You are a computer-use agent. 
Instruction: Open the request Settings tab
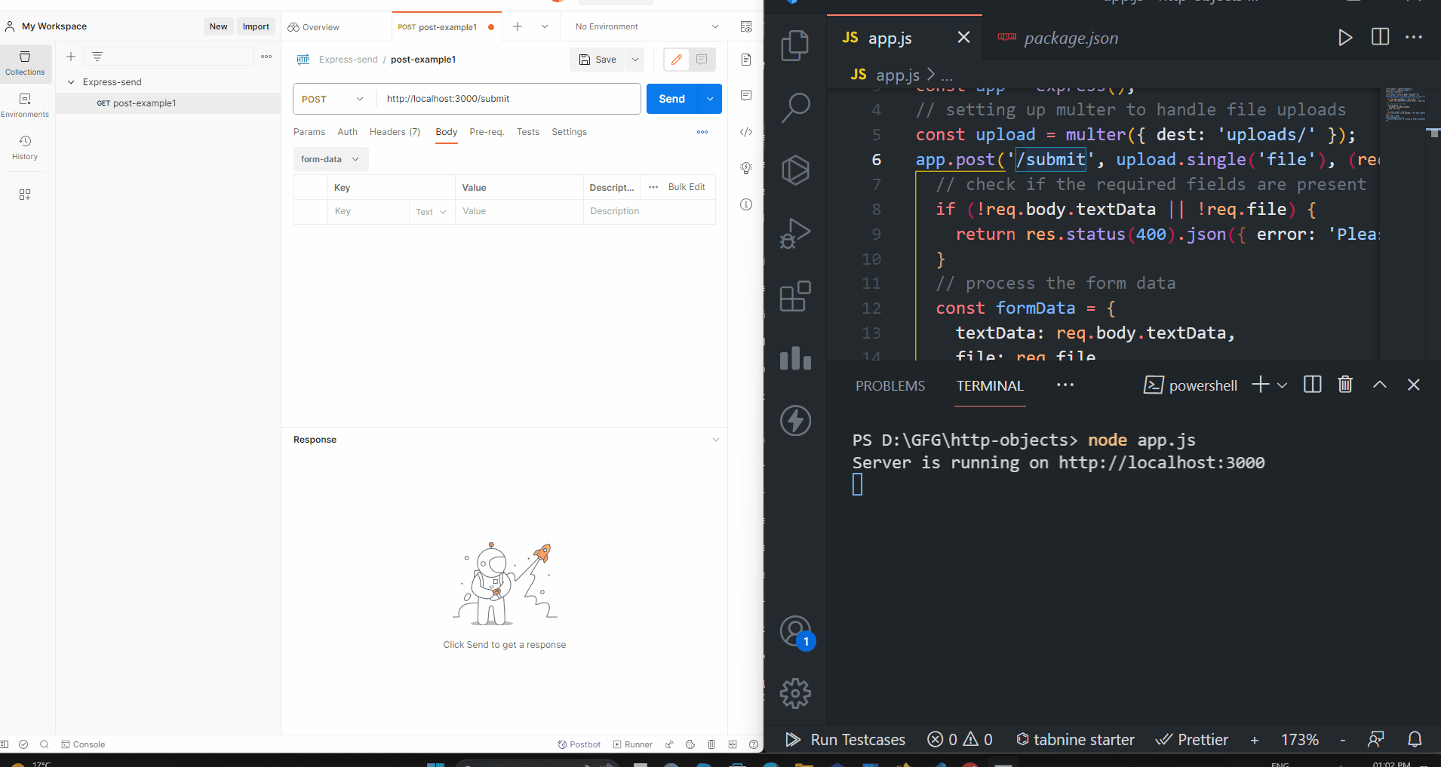click(x=569, y=132)
